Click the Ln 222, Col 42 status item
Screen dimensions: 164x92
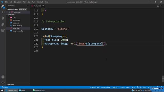106,87
